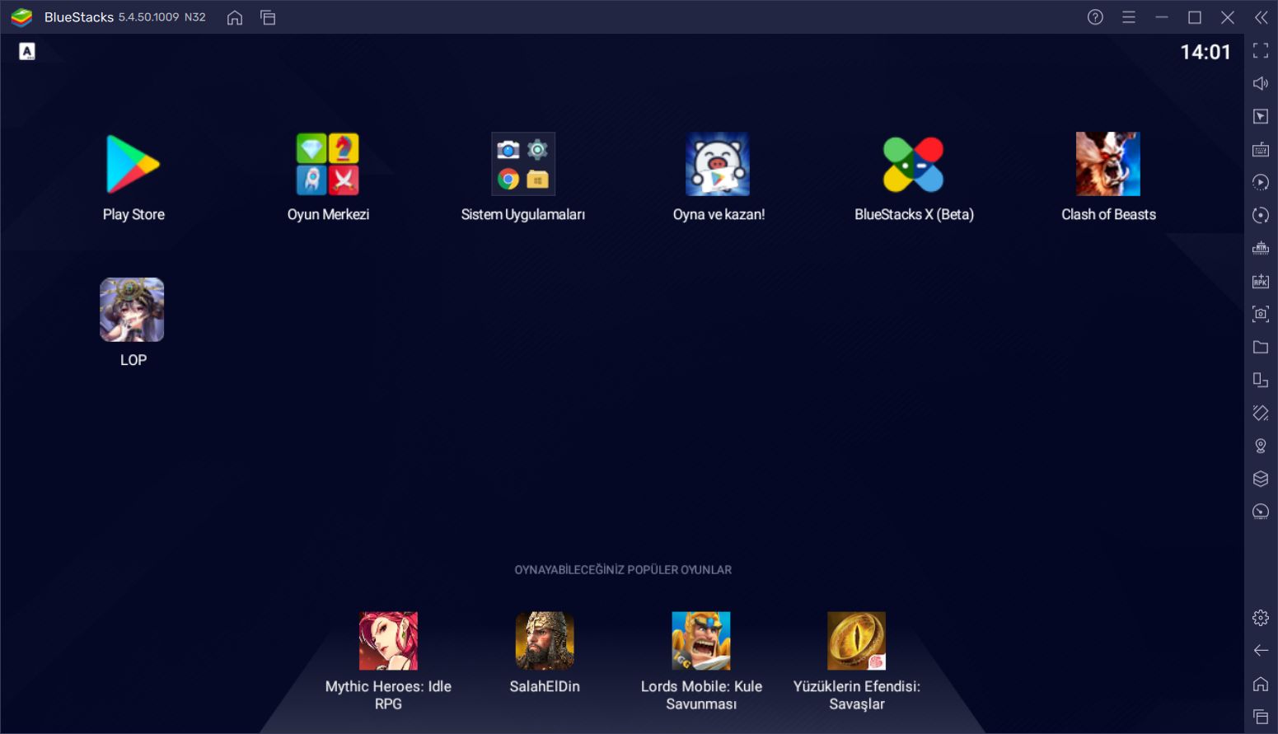Viewport: 1278px width, 734px height.
Task: Take a screenshot with the camera icon
Action: click(x=1261, y=314)
